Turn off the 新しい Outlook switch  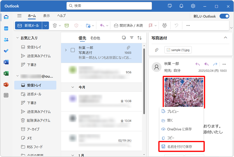click(224, 16)
